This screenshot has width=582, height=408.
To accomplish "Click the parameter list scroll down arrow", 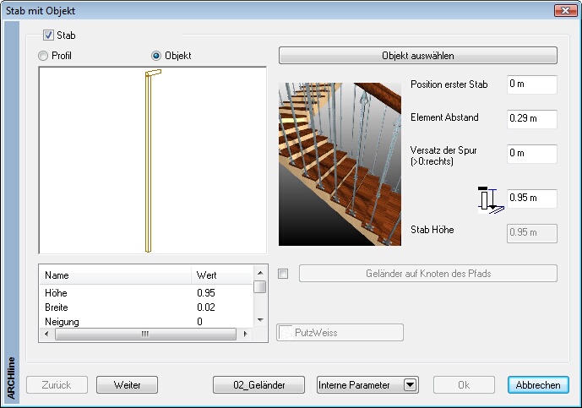I will coord(260,320).
